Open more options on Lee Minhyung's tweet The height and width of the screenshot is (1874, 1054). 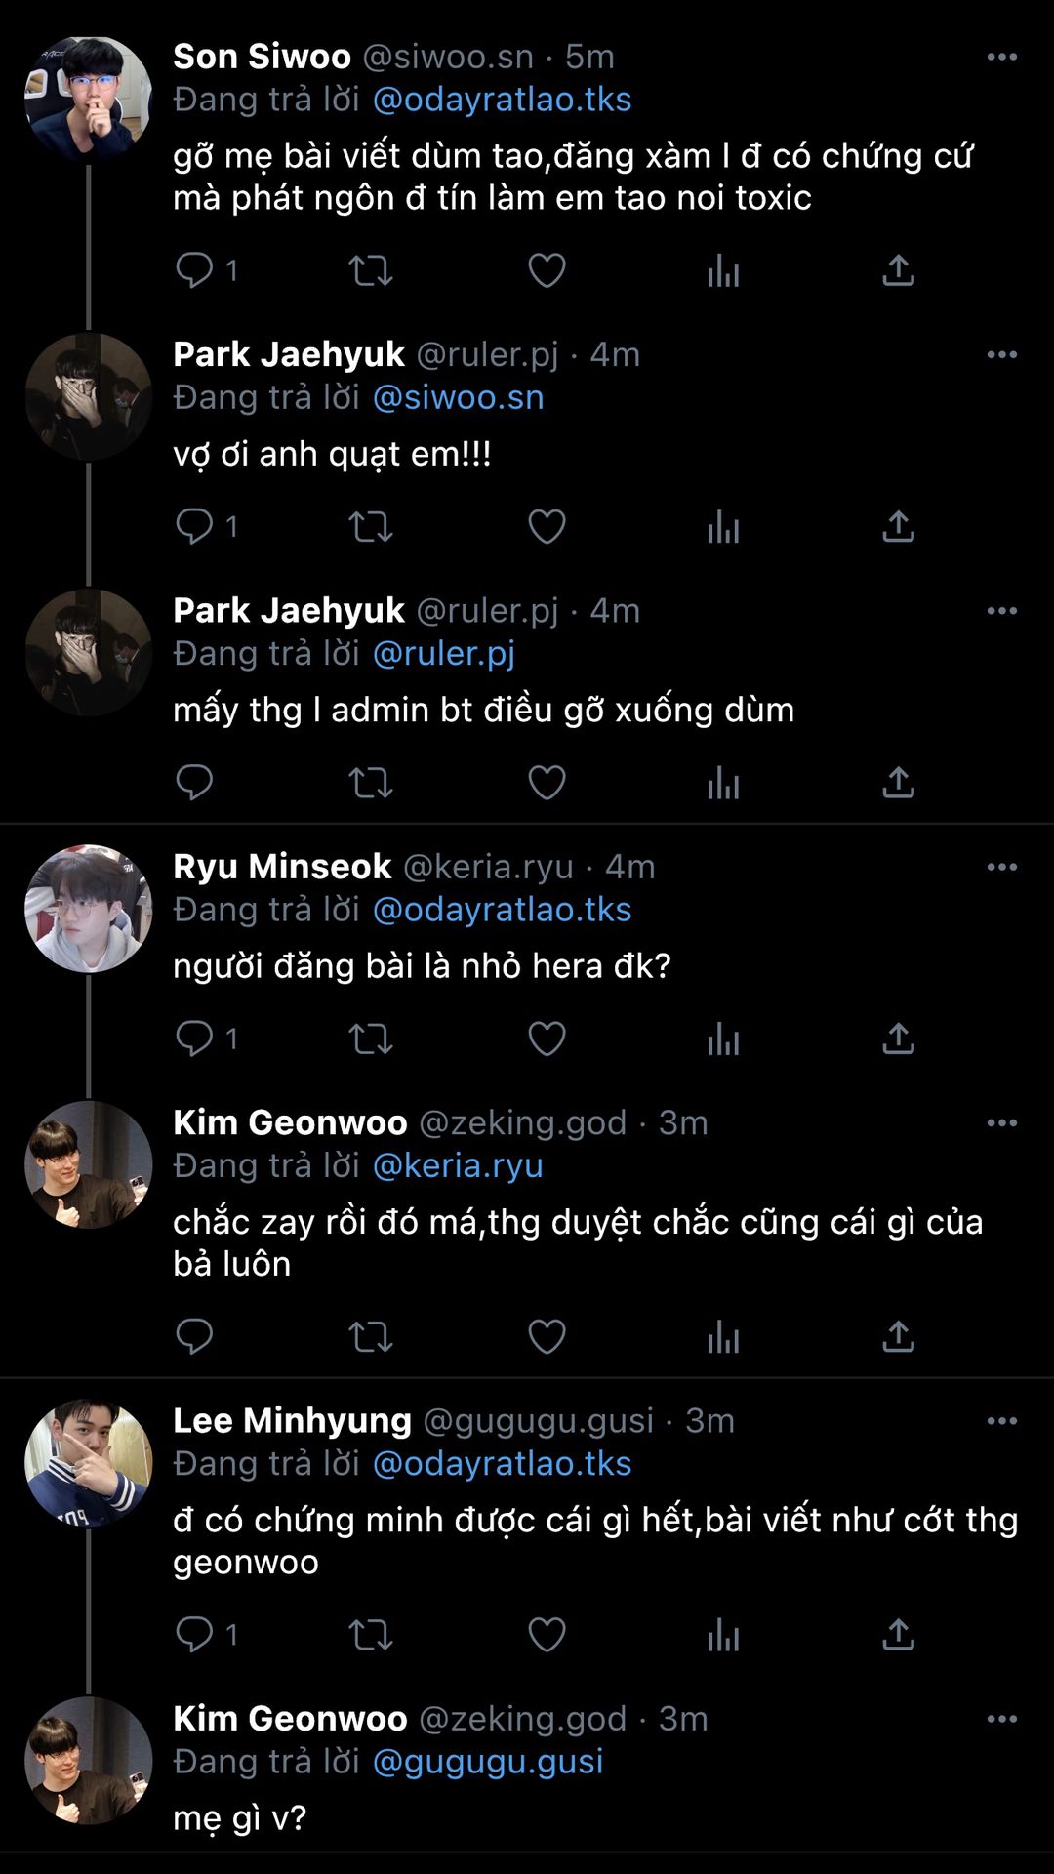coord(1001,1421)
